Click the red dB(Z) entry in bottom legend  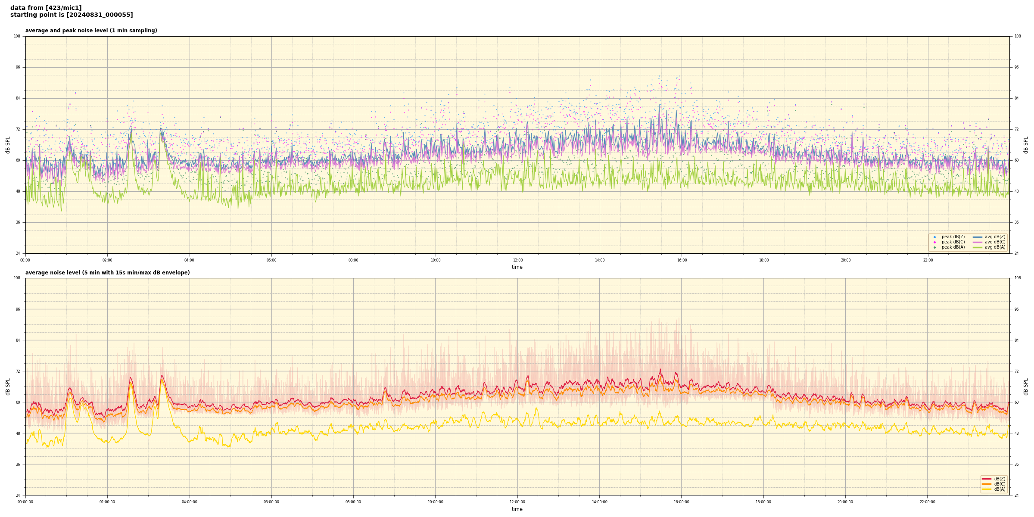pyautogui.click(x=987, y=479)
